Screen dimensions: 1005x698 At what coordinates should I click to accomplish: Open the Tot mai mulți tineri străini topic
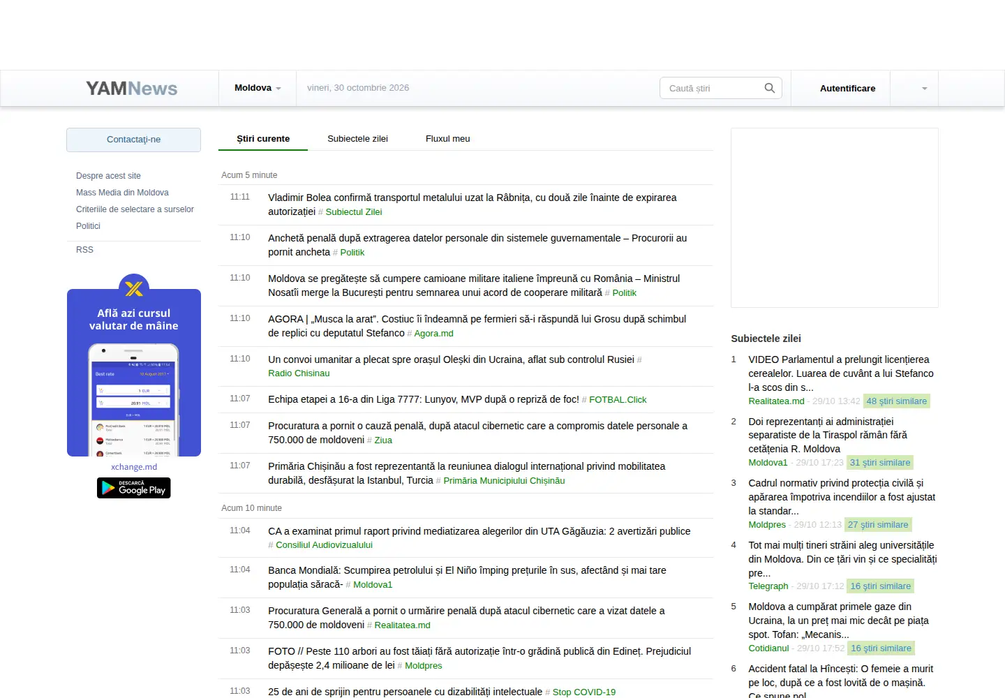coord(842,559)
